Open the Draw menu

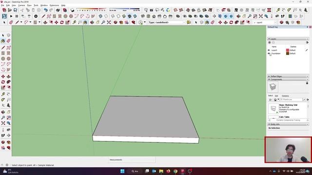click(x=29, y=5)
